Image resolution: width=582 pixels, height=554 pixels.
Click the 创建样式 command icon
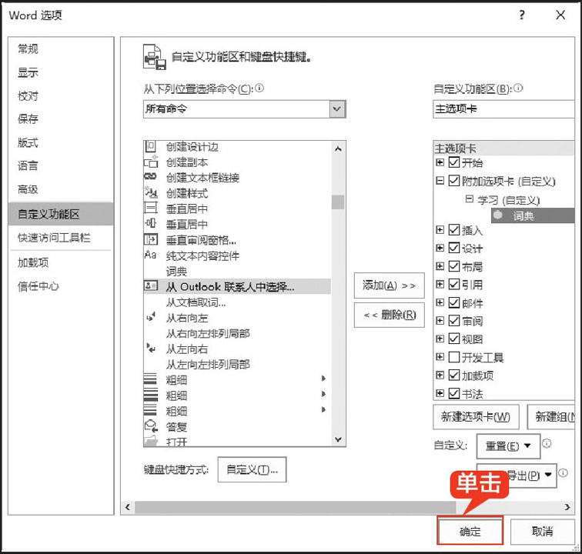pyautogui.click(x=151, y=192)
